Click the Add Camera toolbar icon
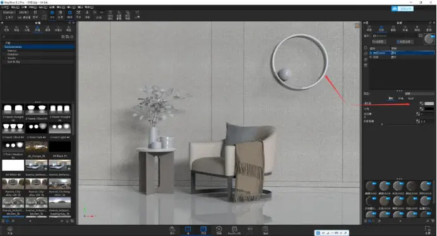Screen dimensions: 437x236 (x=111, y=14)
